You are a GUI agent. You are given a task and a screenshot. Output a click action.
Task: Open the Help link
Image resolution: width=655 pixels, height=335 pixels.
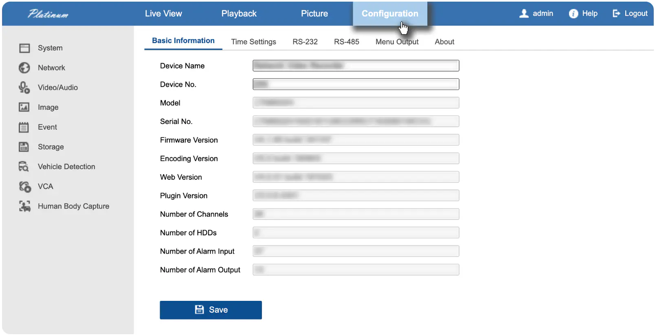[590, 13]
